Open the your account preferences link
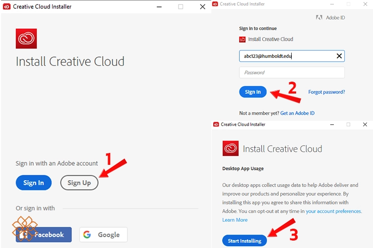 click(x=333, y=211)
